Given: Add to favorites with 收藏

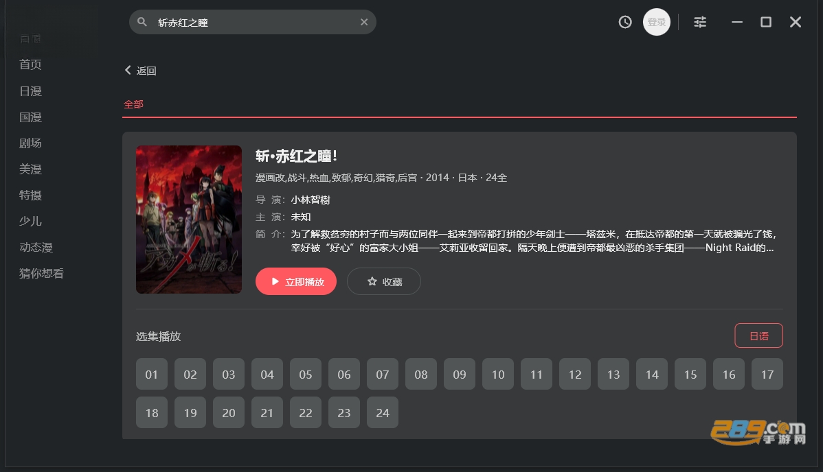Looking at the screenshot, I should [x=384, y=282].
